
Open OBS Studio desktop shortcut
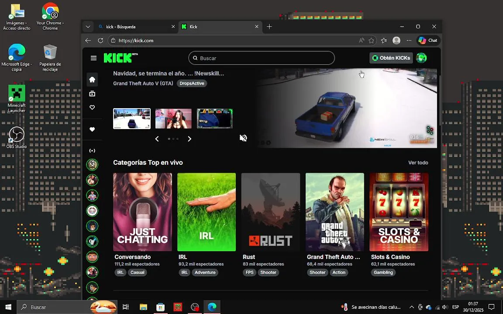tap(17, 138)
